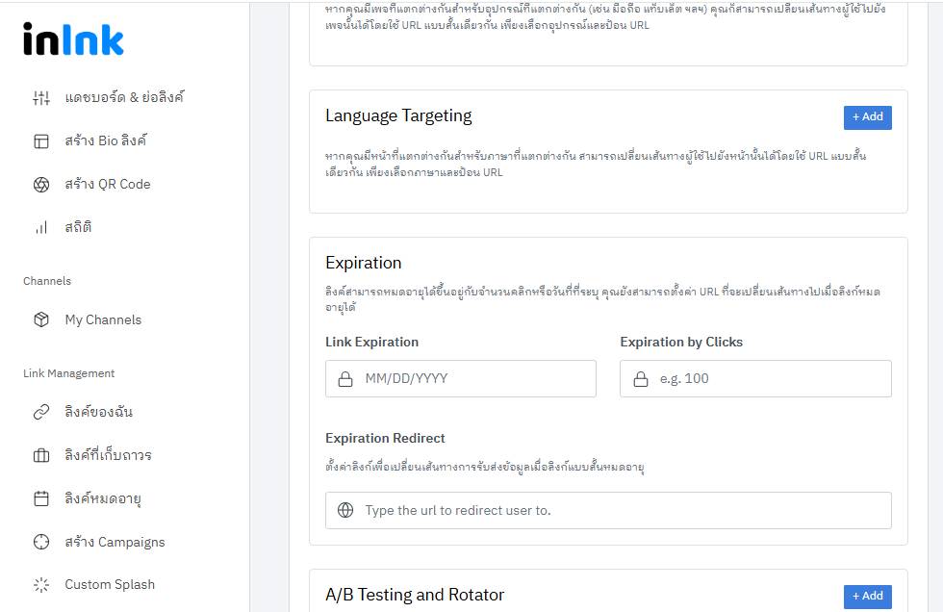Click lock icon in Expiration by Clicks field
943x612 pixels.
click(x=641, y=379)
